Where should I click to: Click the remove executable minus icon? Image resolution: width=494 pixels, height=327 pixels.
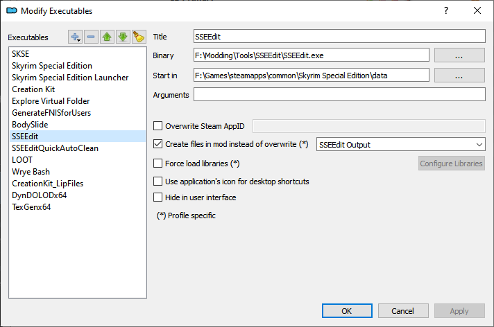click(x=92, y=37)
